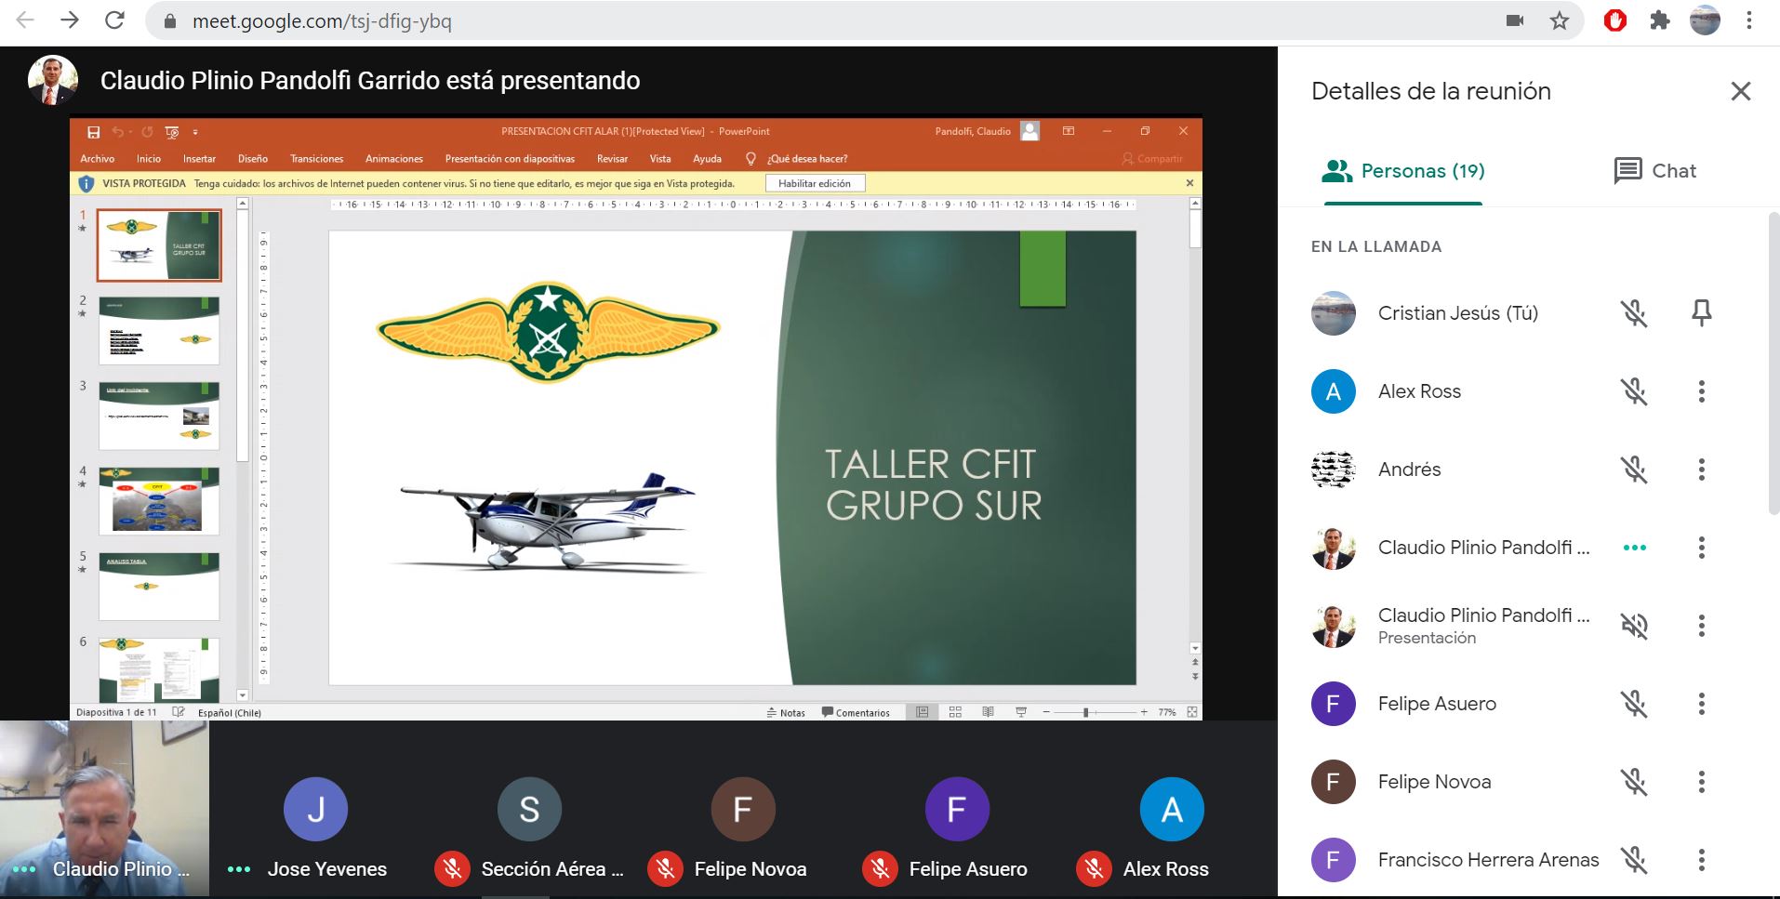Select Alex Ross avatar in participants list
The image size is (1780, 899).
(x=1334, y=391)
